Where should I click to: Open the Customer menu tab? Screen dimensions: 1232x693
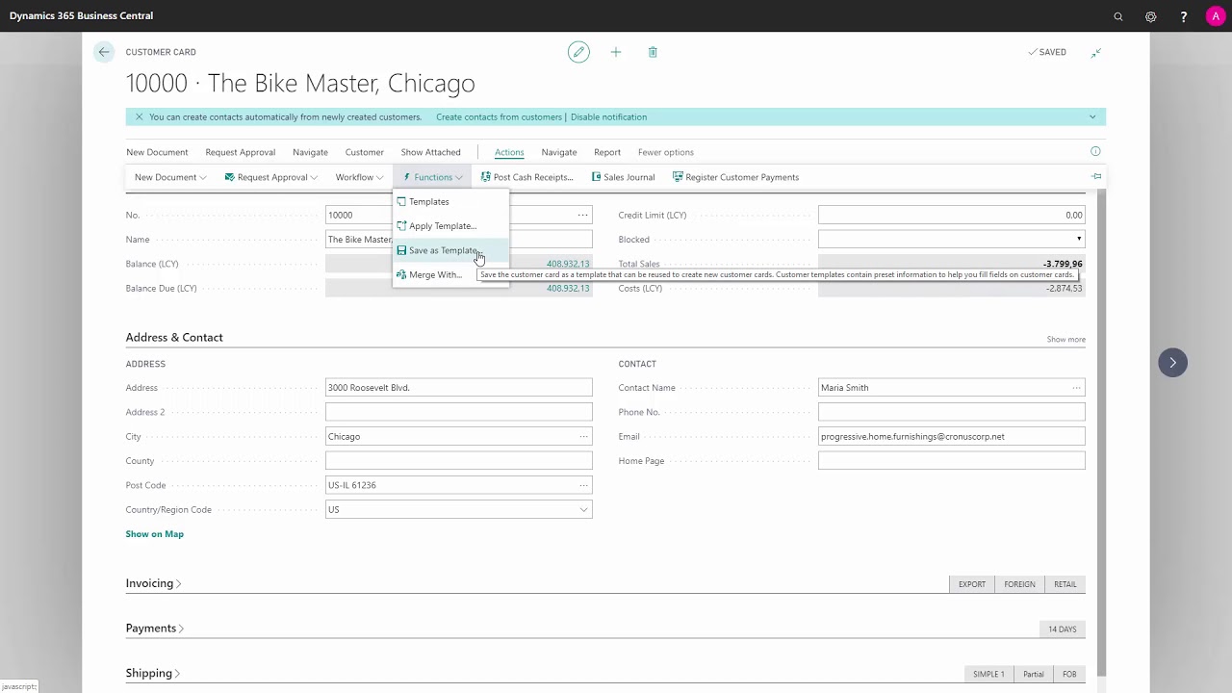click(x=364, y=152)
